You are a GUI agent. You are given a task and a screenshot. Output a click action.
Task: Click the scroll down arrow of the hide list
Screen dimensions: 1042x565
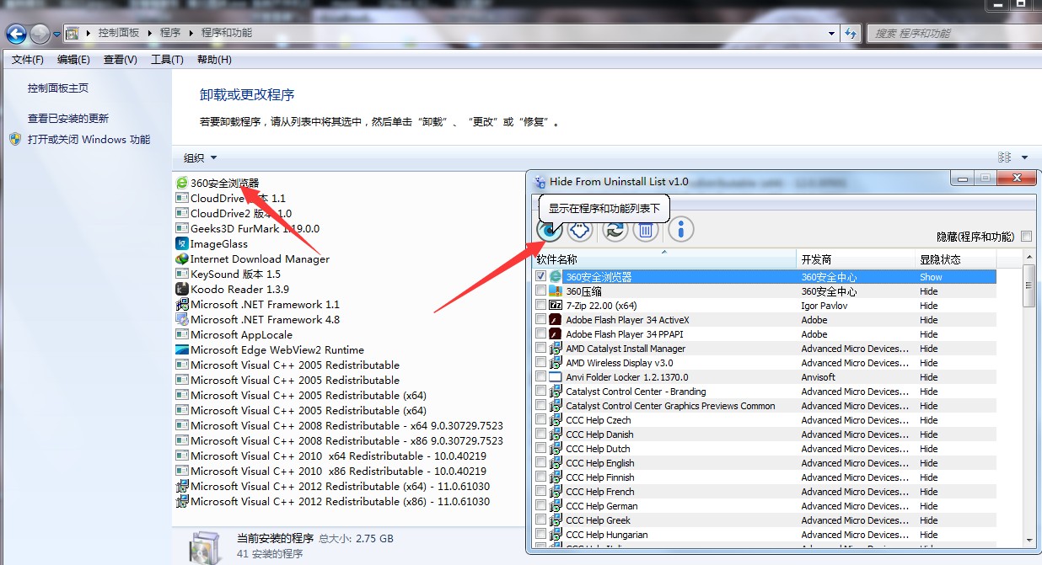coord(1029,539)
